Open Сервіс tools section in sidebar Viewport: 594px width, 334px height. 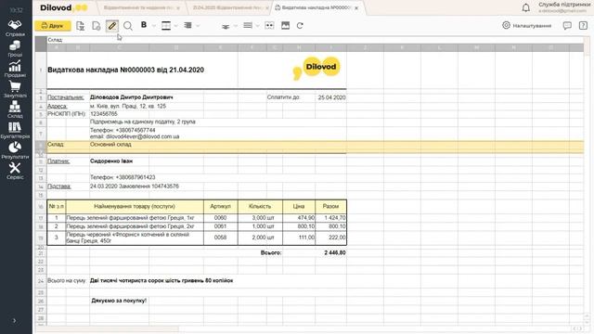pyautogui.click(x=15, y=171)
